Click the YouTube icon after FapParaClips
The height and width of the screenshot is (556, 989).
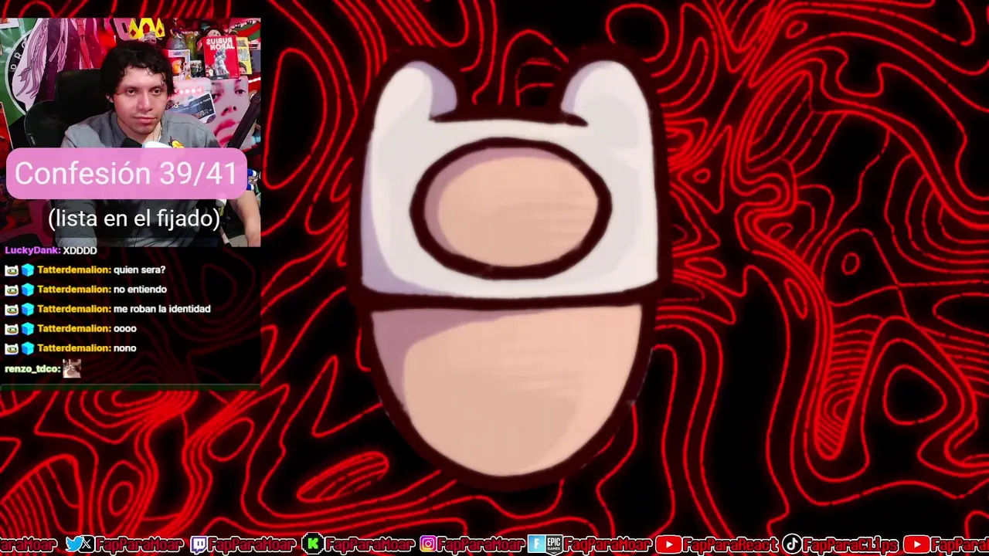(x=916, y=544)
